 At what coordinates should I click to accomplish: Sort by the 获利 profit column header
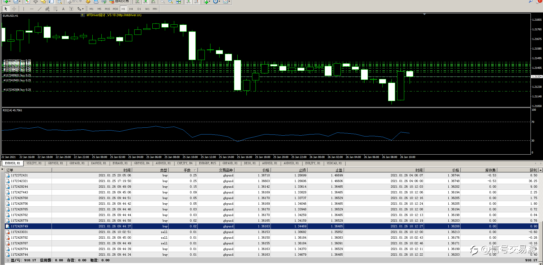[533, 170]
